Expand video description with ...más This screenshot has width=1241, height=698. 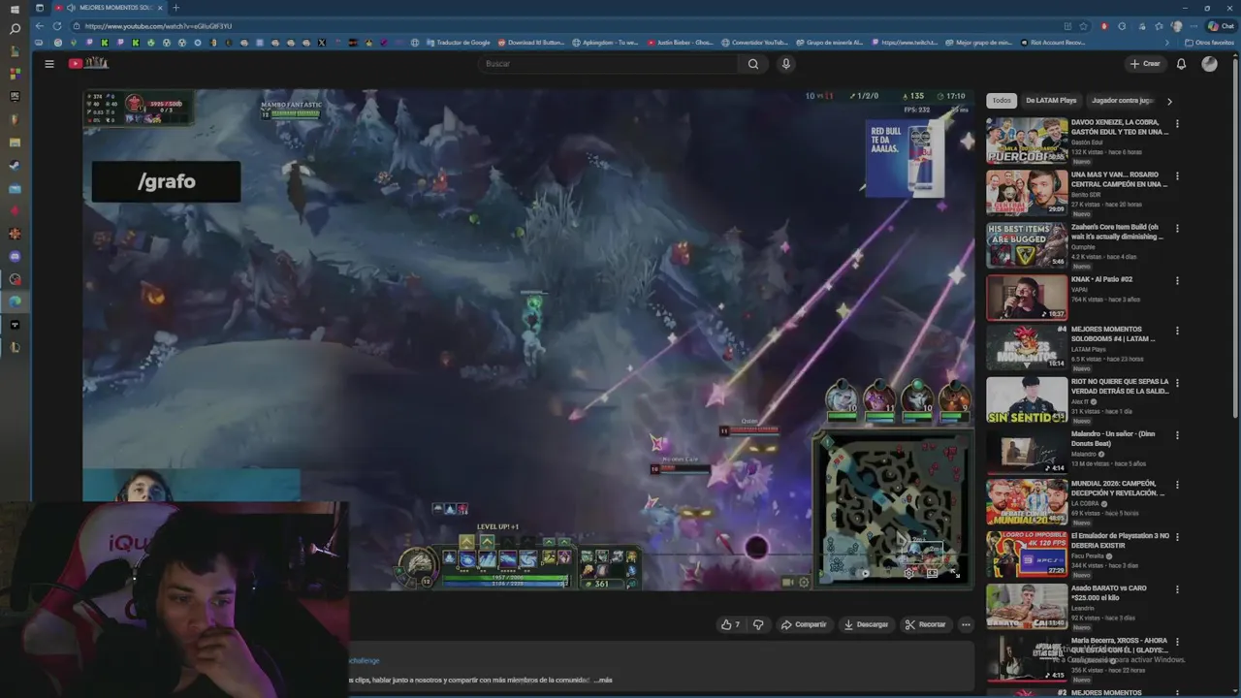(605, 680)
